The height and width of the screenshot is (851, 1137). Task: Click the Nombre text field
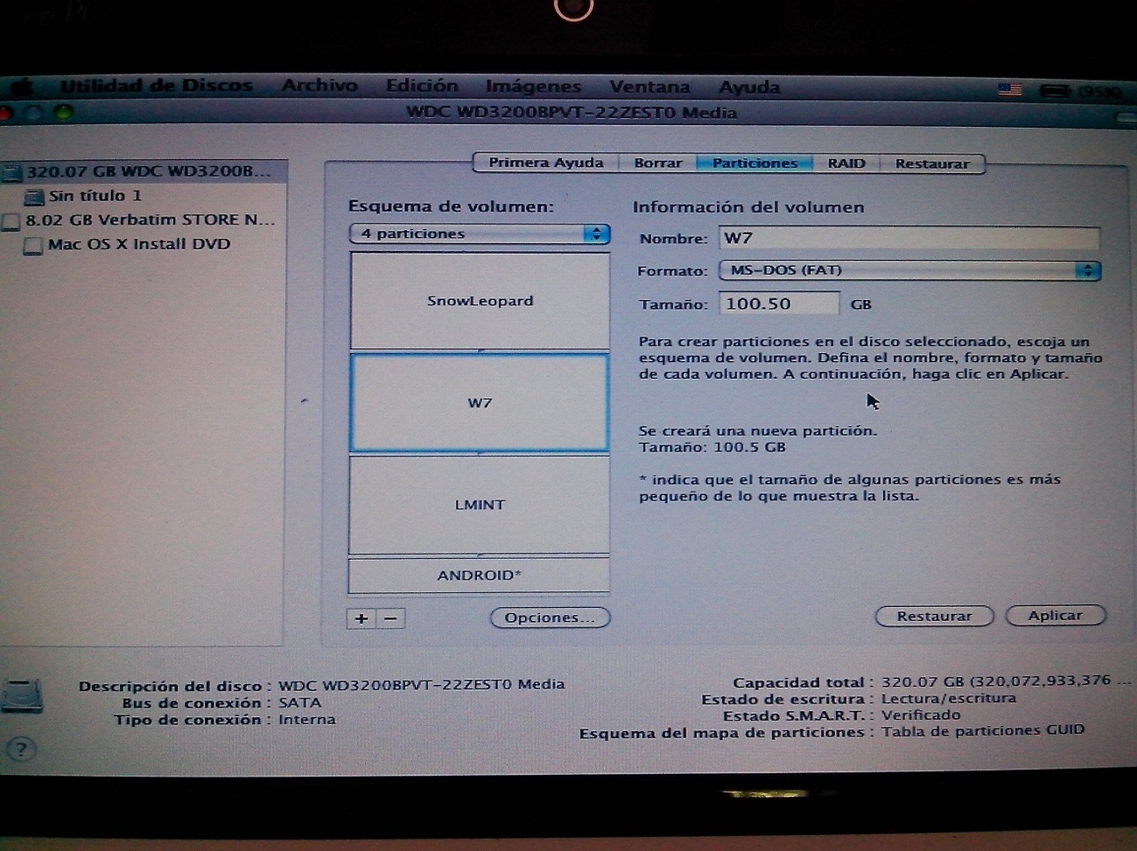click(x=909, y=238)
